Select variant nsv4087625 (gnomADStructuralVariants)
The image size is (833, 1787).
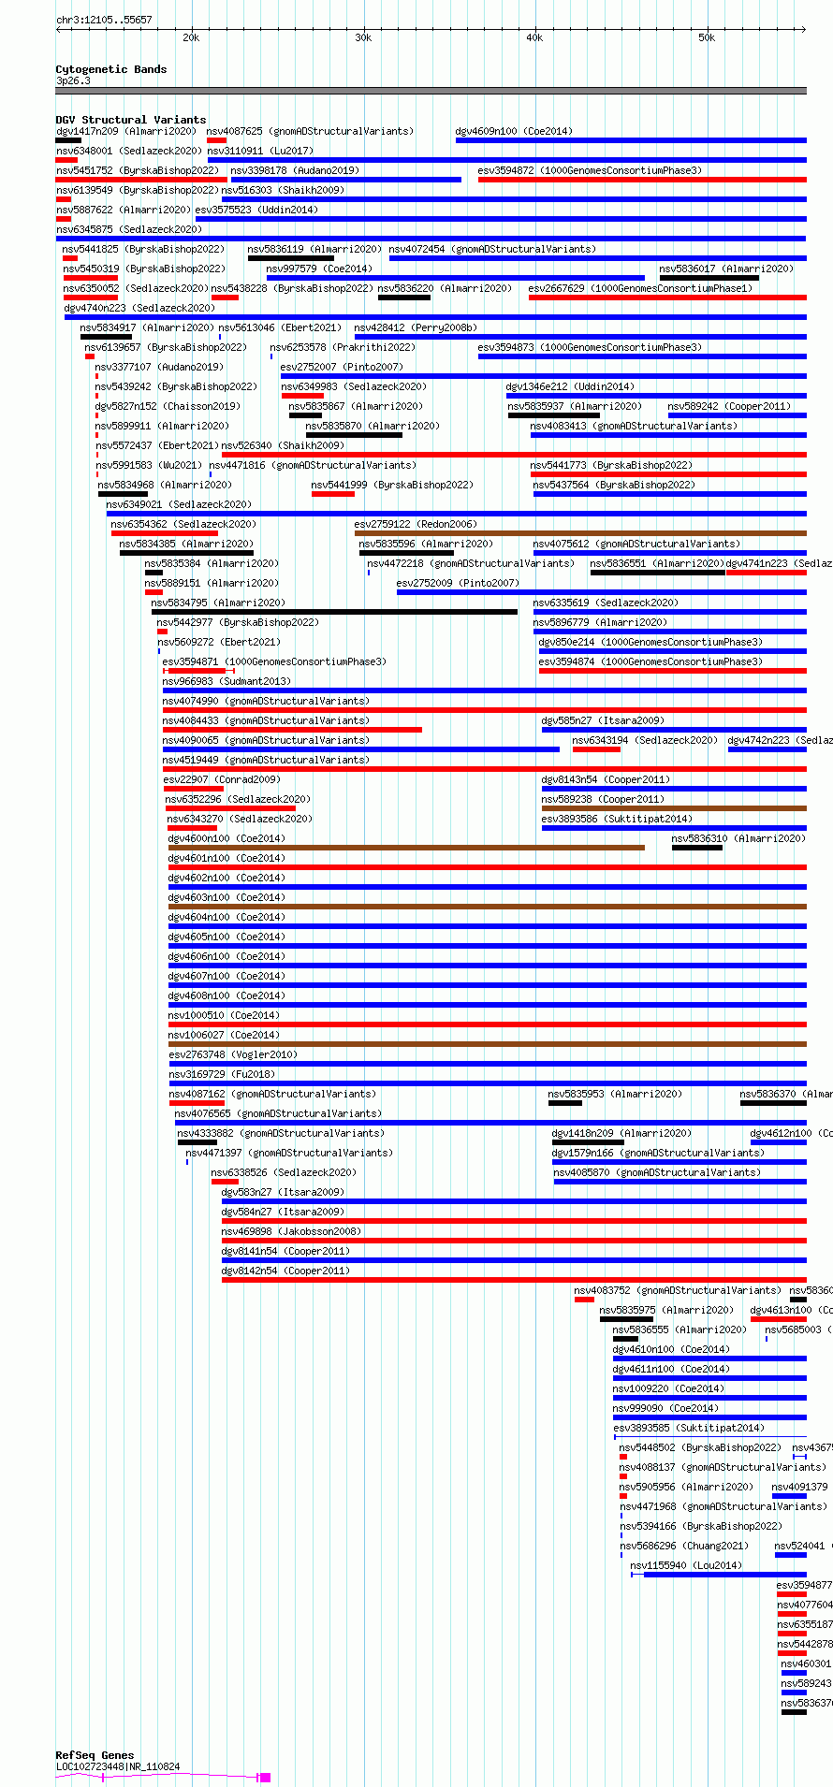click(310, 131)
